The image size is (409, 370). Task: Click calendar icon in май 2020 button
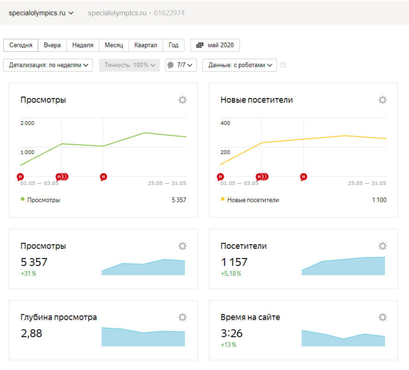click(x=200, y=45)
